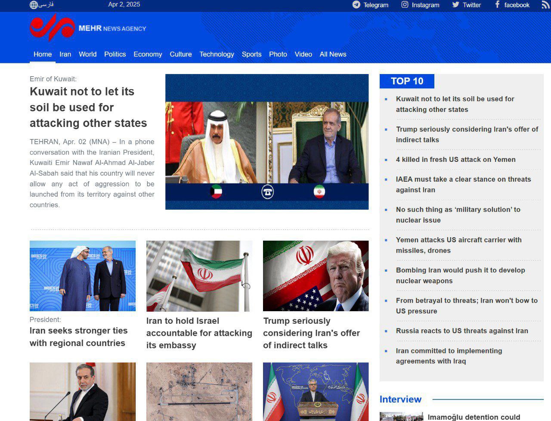Open the Iranian flag embassy thumbnail
The width and height of the screenshot is (551, 421).
(199, 276)
